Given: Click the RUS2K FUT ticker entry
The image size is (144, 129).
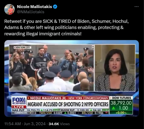Looking at the screenshot, I should pyautogui.click(x=85, y=110).
